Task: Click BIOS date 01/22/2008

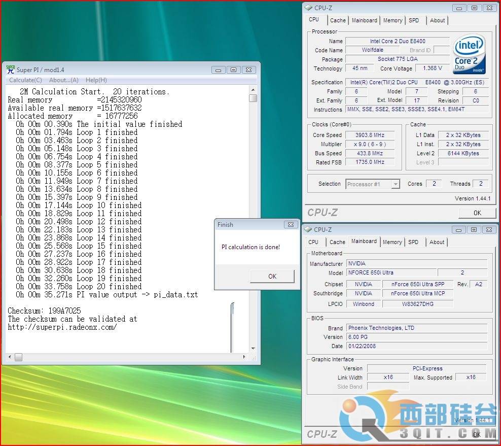Action: tap(417, 346)
